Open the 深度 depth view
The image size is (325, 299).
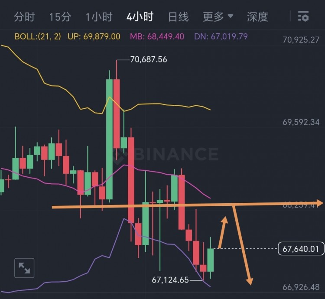[x=257, y=17]
